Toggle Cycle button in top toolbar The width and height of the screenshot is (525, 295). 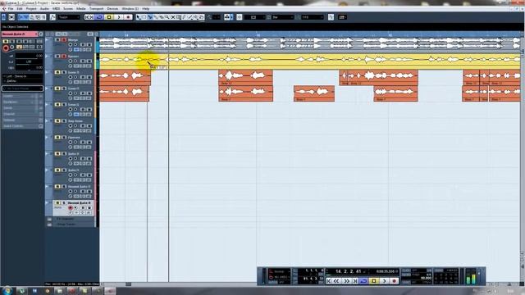coord(99,17)
